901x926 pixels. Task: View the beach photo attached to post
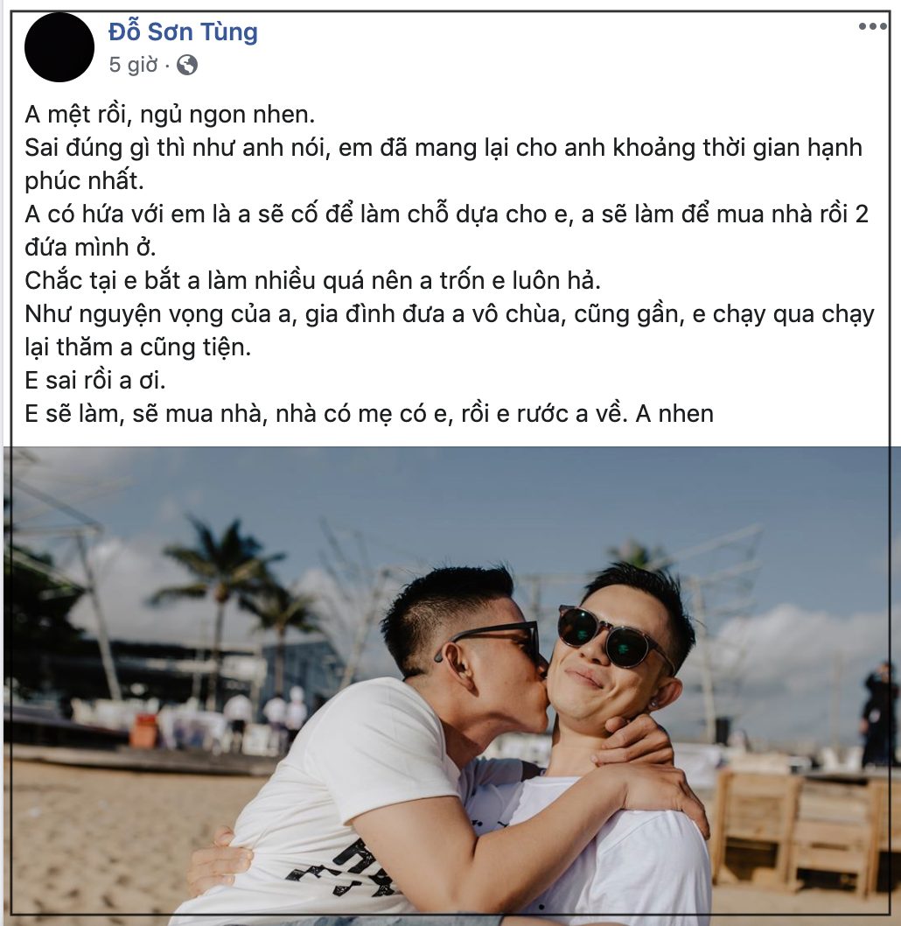pos(452,685)
